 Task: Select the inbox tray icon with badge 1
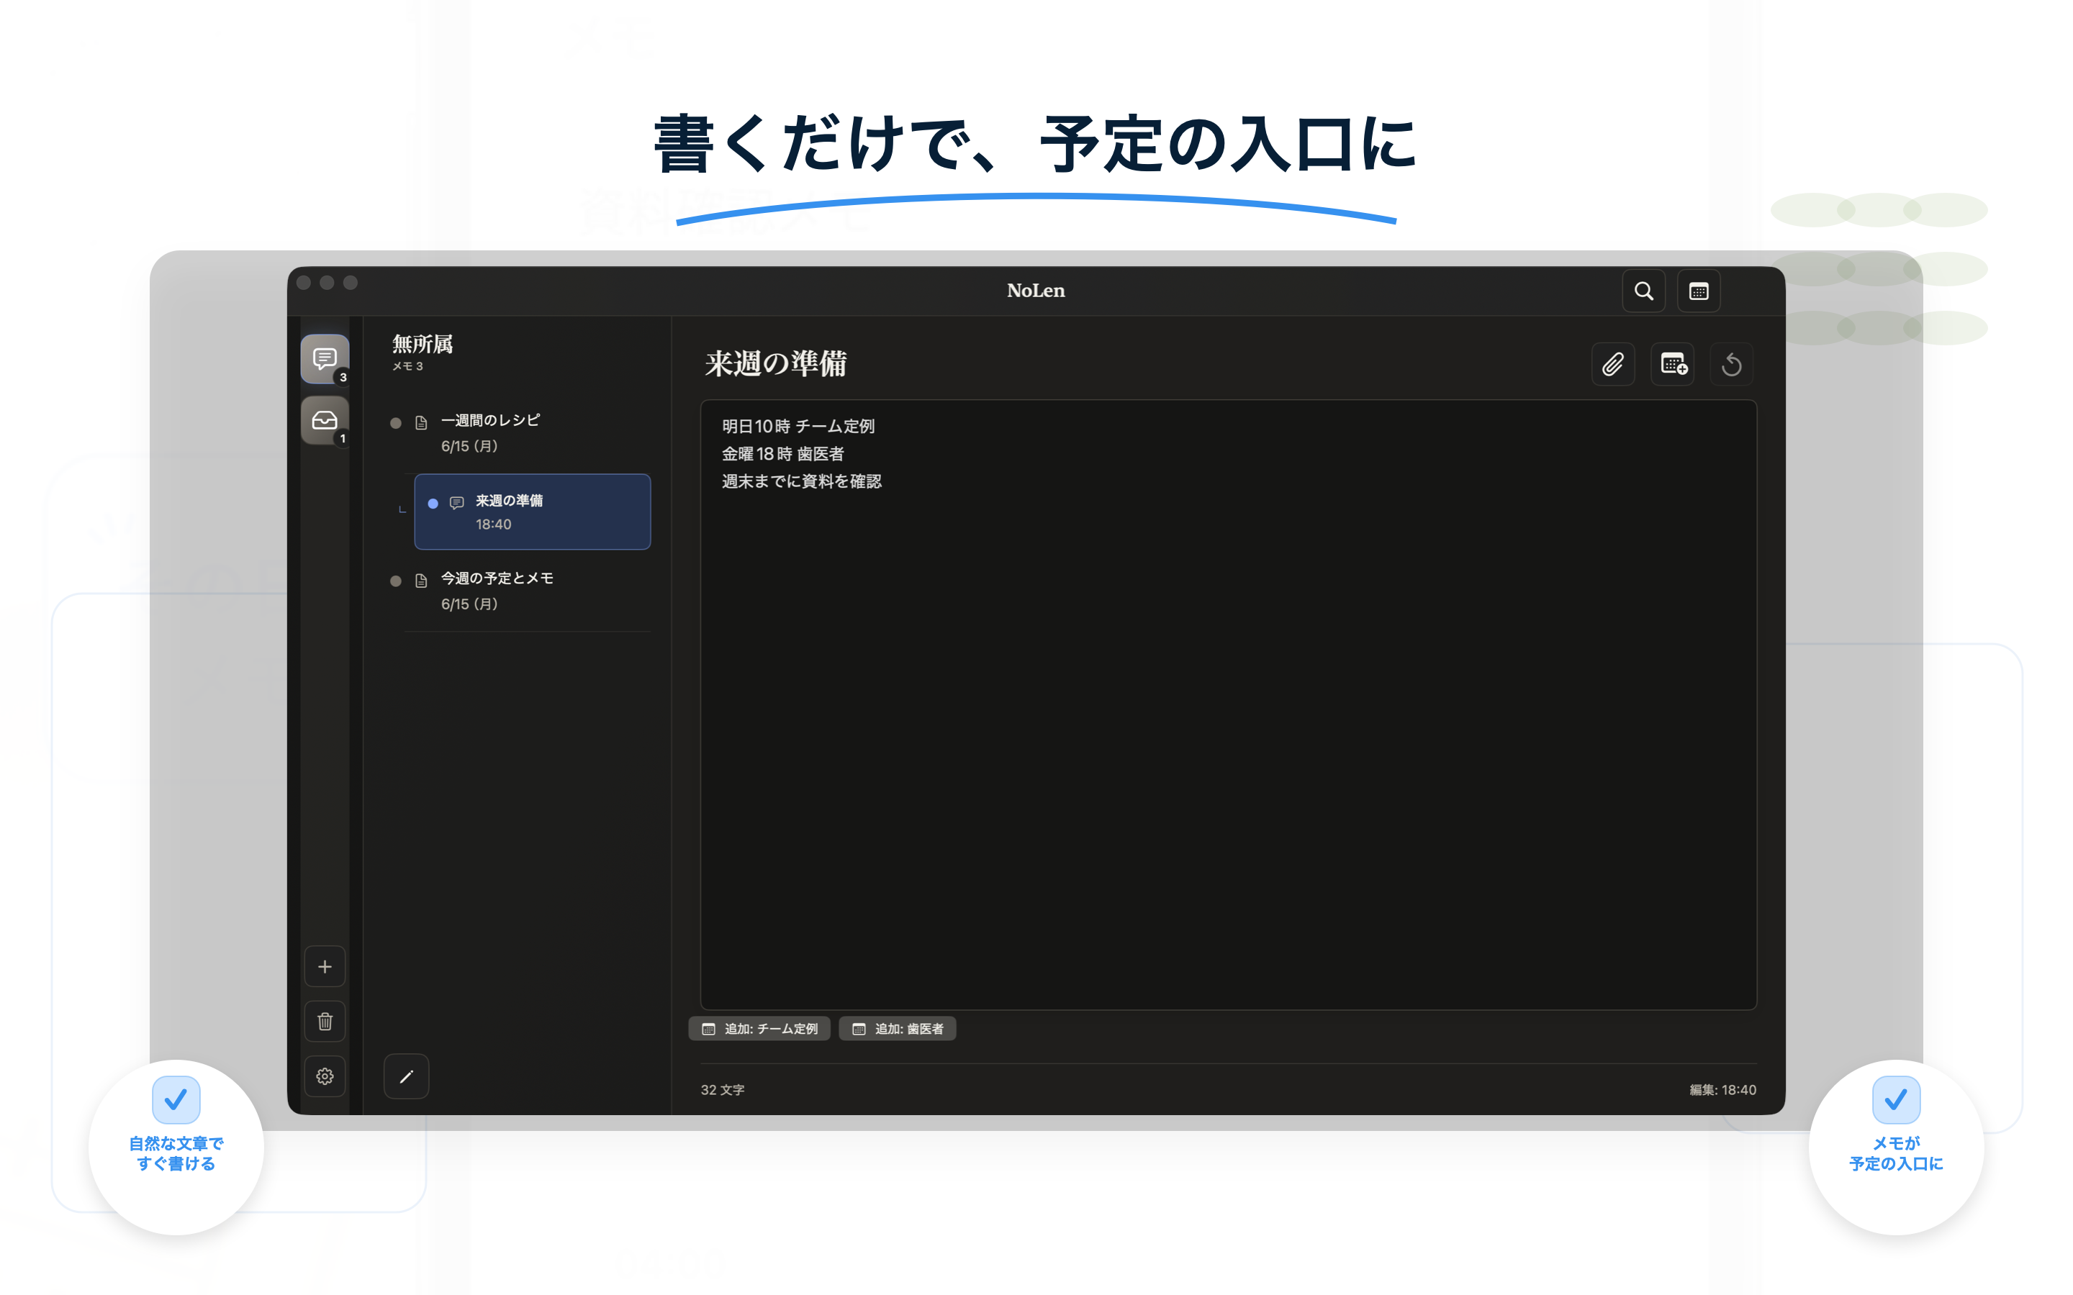[x=325, y=419]
